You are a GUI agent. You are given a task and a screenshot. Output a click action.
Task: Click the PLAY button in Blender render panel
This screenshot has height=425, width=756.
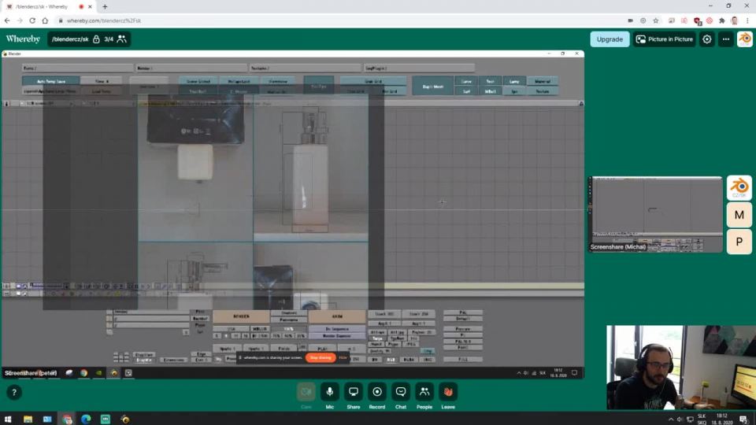point(323,349)
